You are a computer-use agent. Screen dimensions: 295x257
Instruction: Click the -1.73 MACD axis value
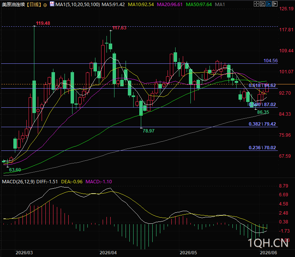(284, 231)
